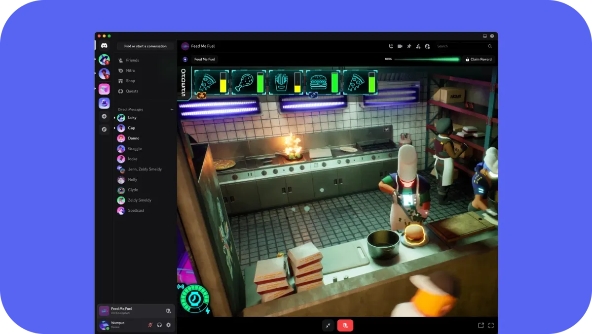Screen dimensions: 592x334
Task: Open the Discord home logo button
Action: click(104, 45)
